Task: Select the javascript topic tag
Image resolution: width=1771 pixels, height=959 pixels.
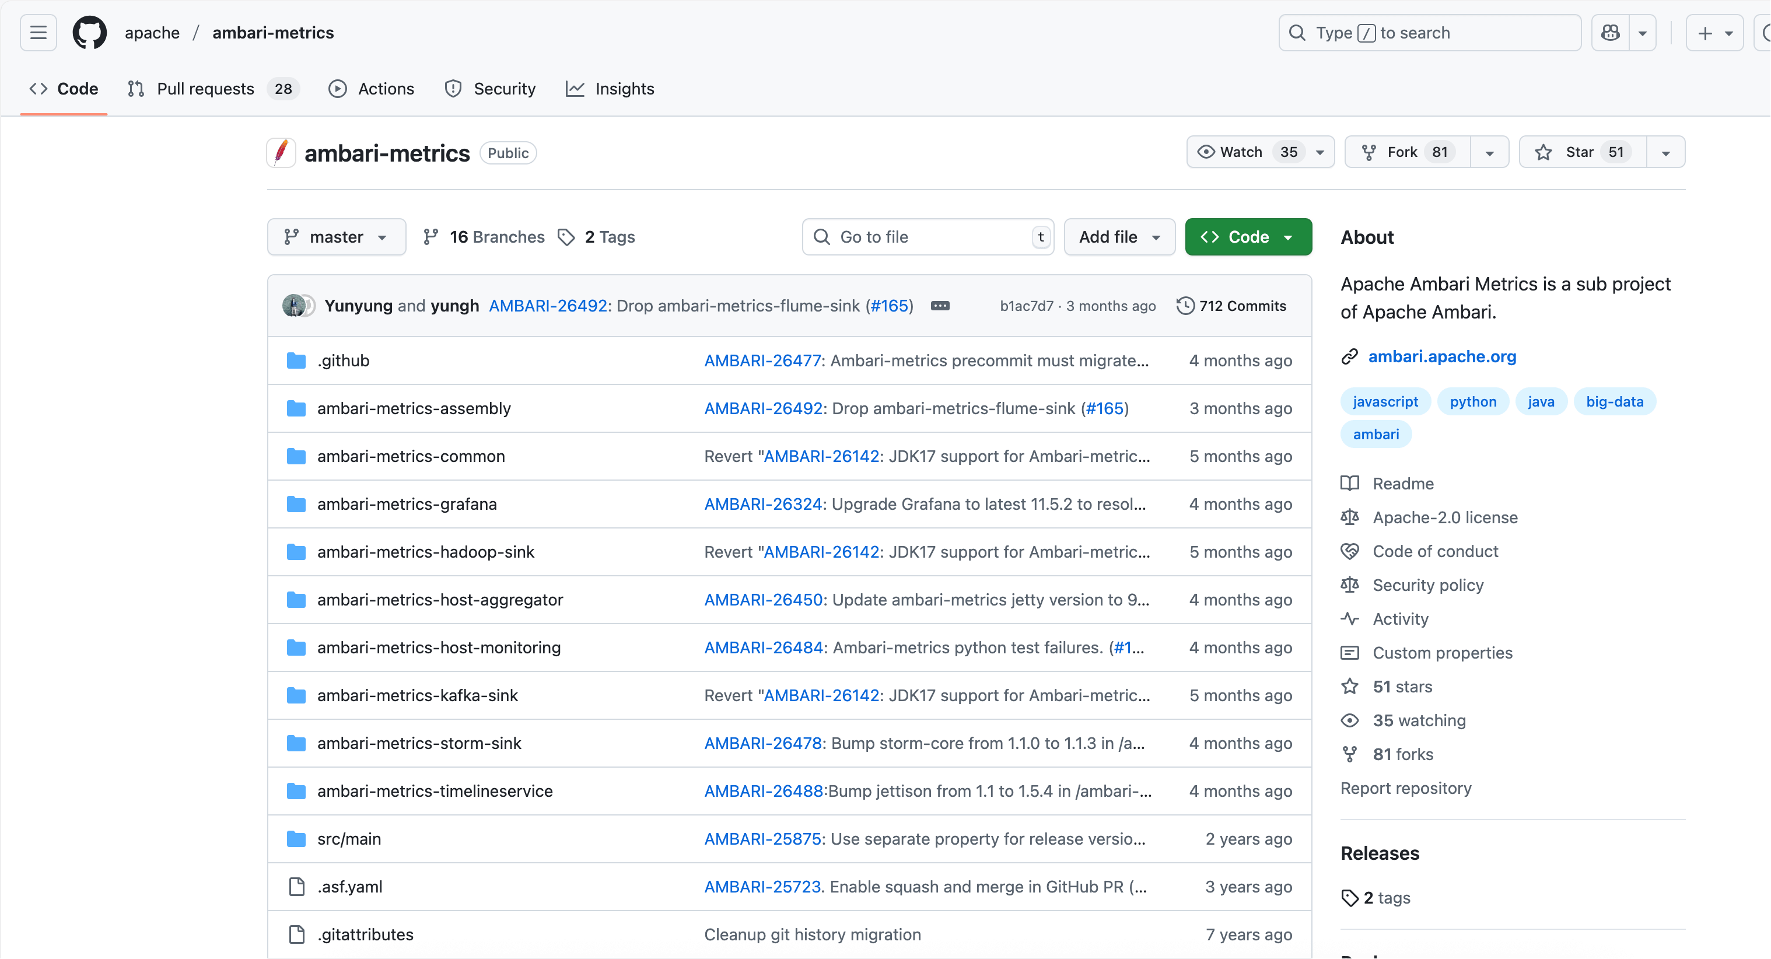Action: 1385,401
